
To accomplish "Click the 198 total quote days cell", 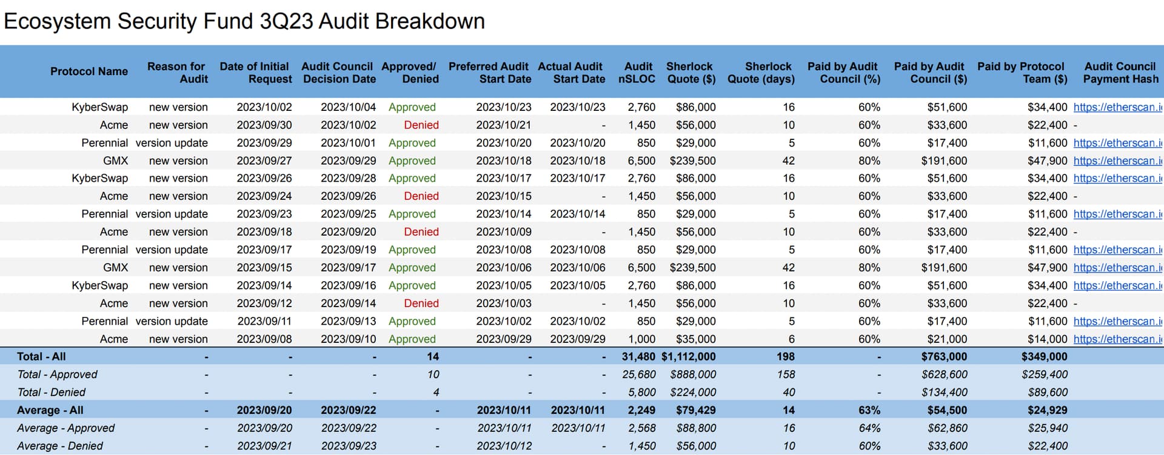I will click(786, 357).
